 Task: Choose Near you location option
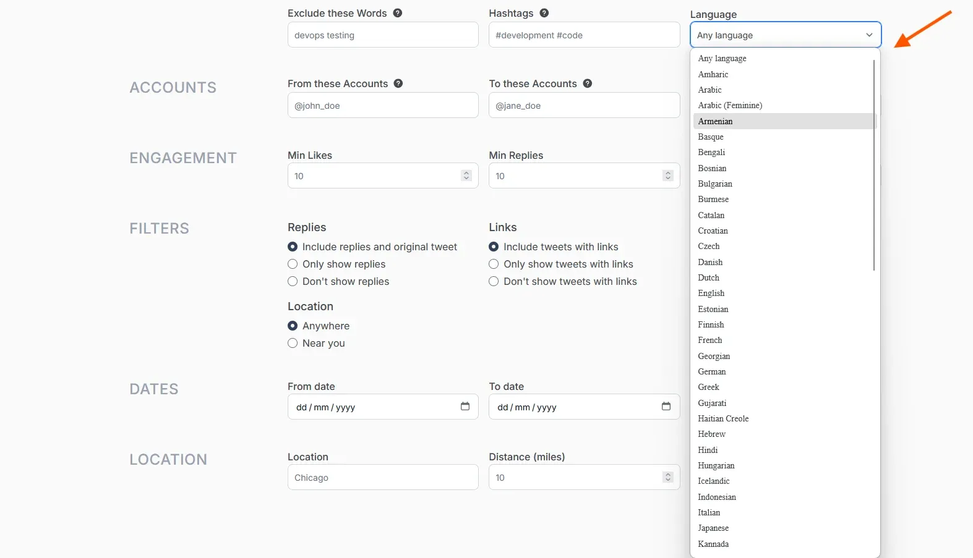[x=293, y=343]
